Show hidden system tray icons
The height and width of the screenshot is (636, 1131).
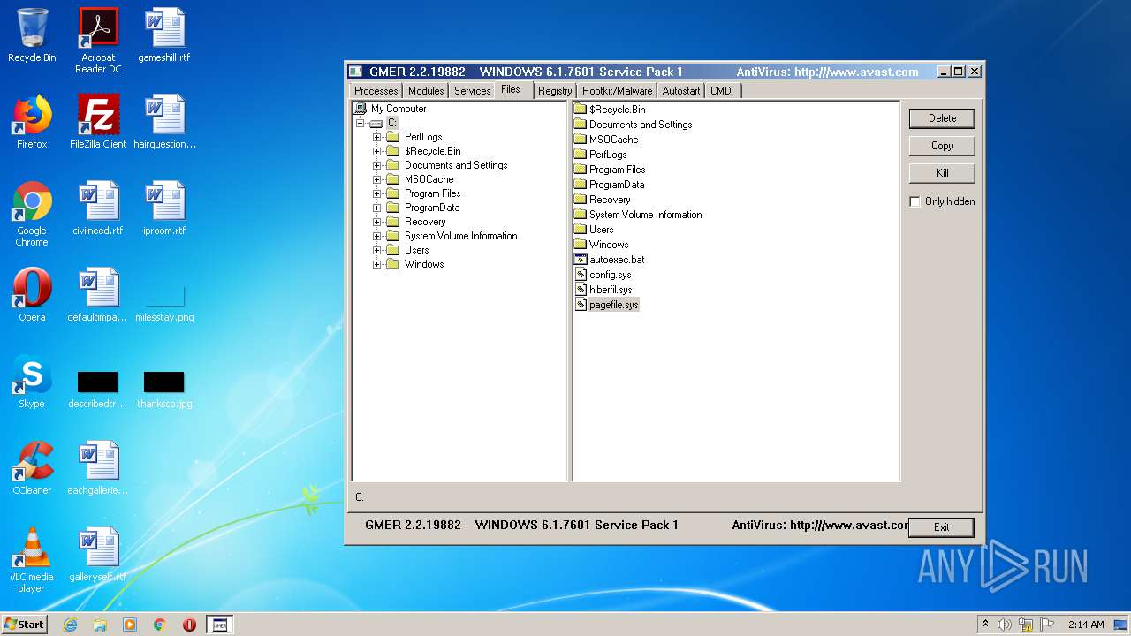coord(985,625)
